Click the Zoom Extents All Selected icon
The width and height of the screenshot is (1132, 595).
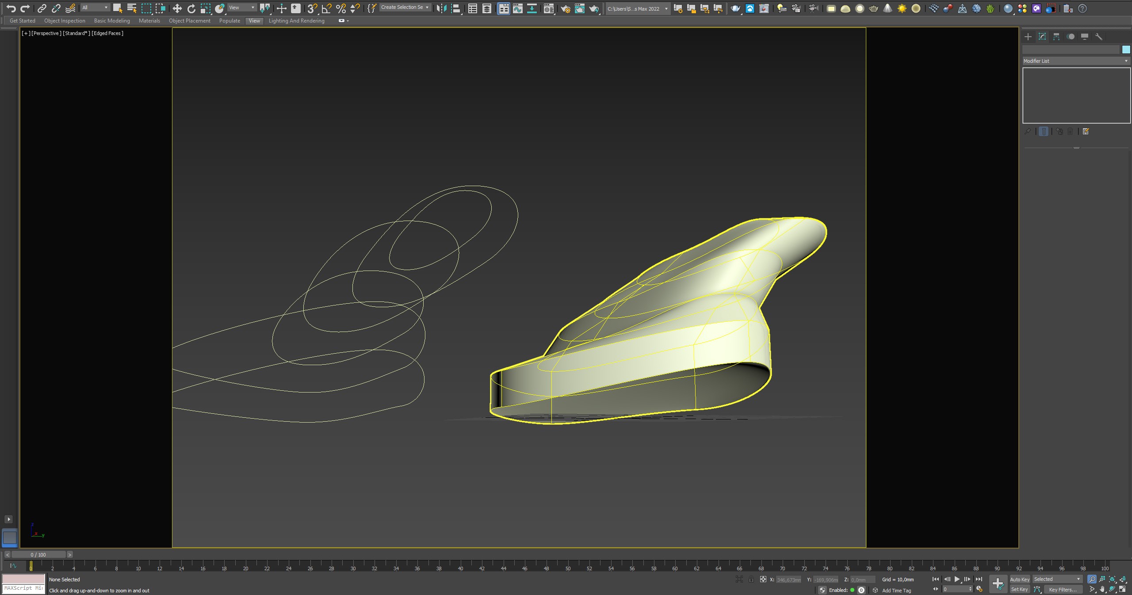[1122, 579]
